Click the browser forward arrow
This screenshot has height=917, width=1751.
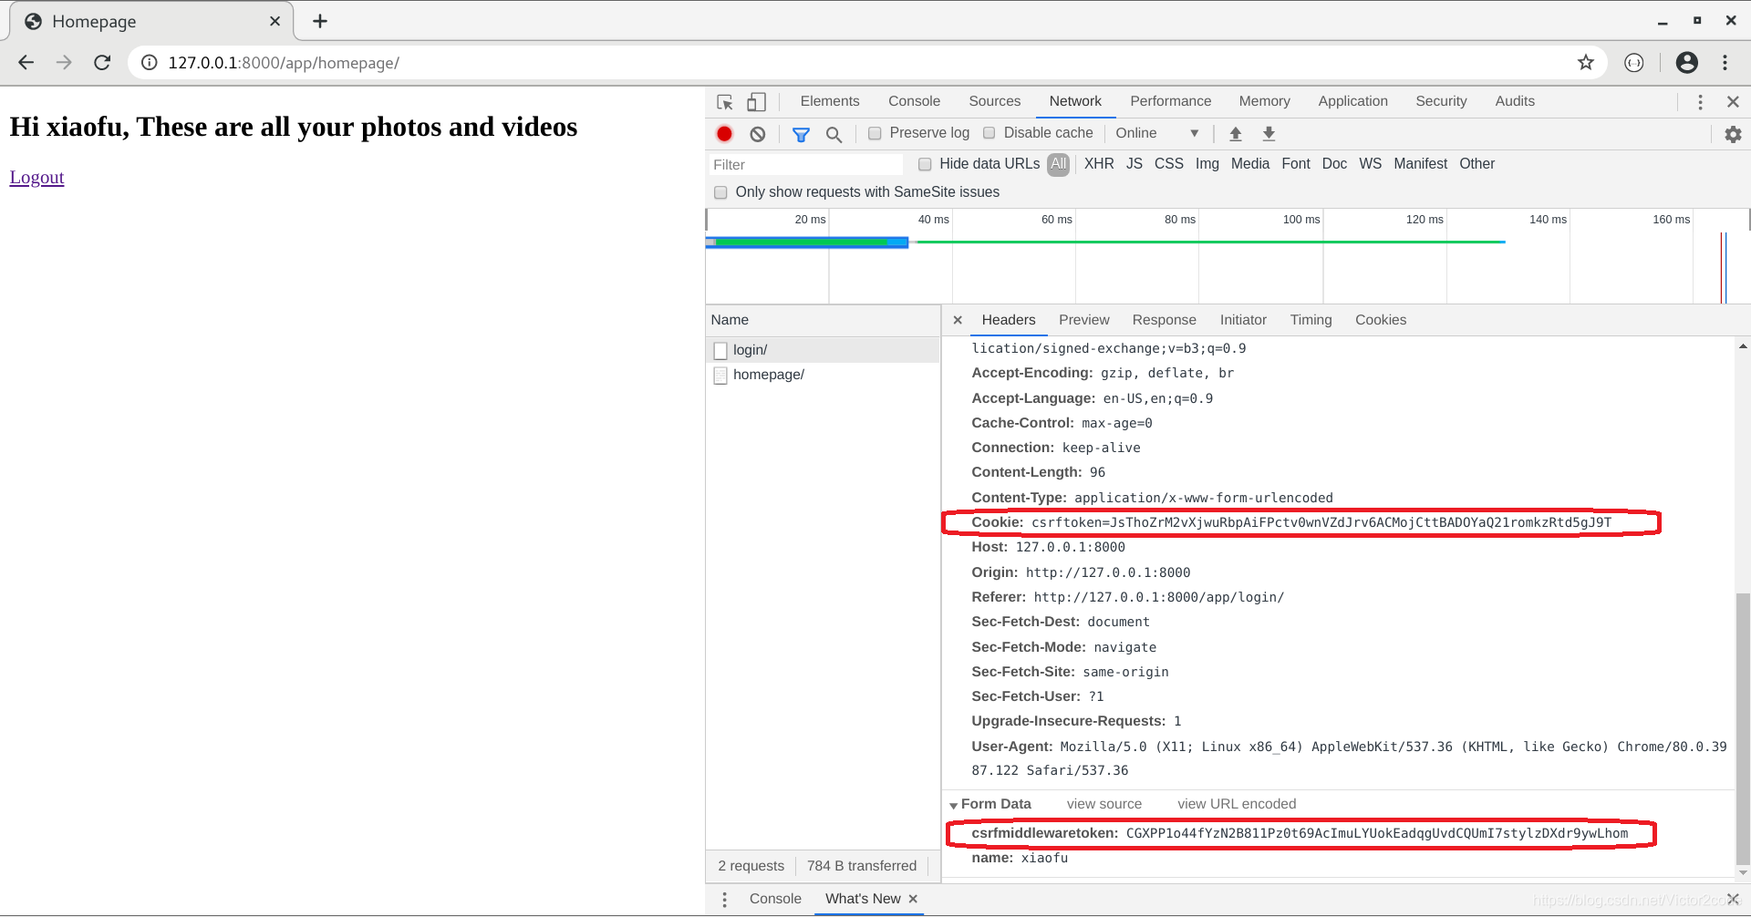pos(64,62)
